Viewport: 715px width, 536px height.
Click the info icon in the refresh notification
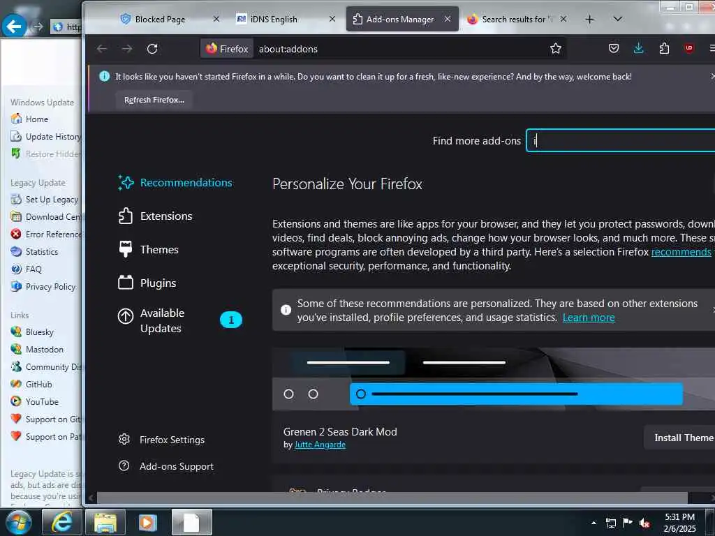tap(105, 77)
